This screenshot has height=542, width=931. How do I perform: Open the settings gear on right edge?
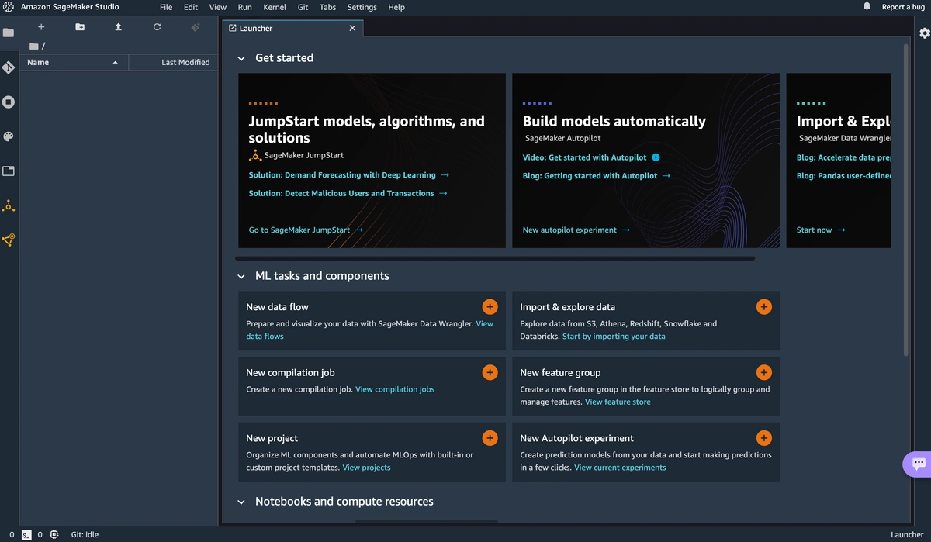coord(925,33)
